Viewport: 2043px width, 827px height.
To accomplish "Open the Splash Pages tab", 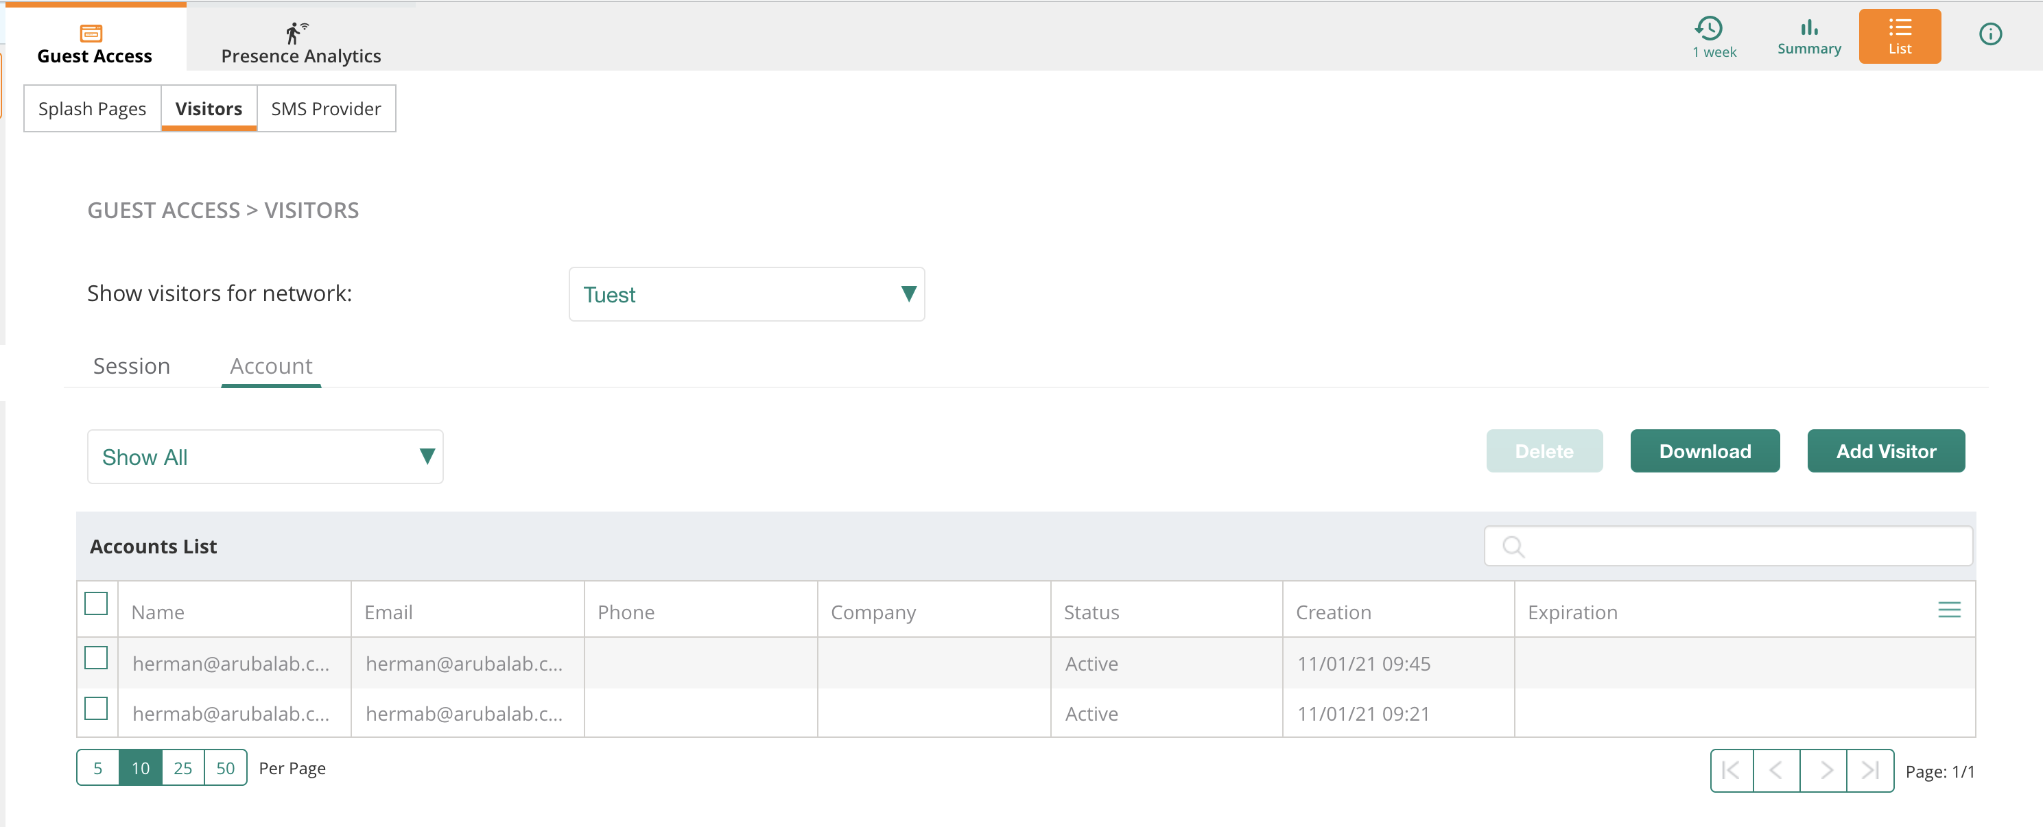I will tap(92, 108).
